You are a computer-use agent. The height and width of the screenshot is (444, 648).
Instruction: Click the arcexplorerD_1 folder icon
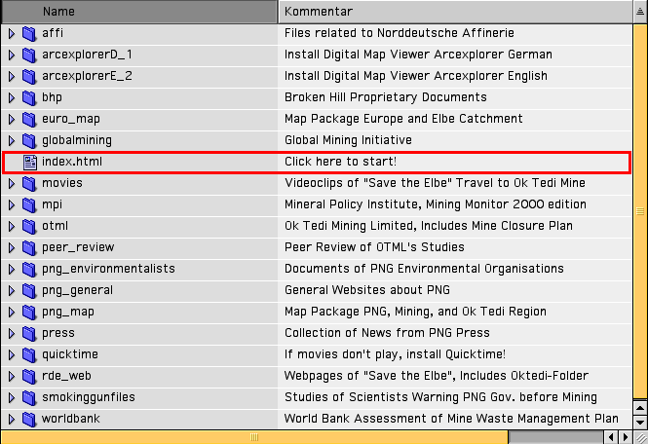(29, 55)
